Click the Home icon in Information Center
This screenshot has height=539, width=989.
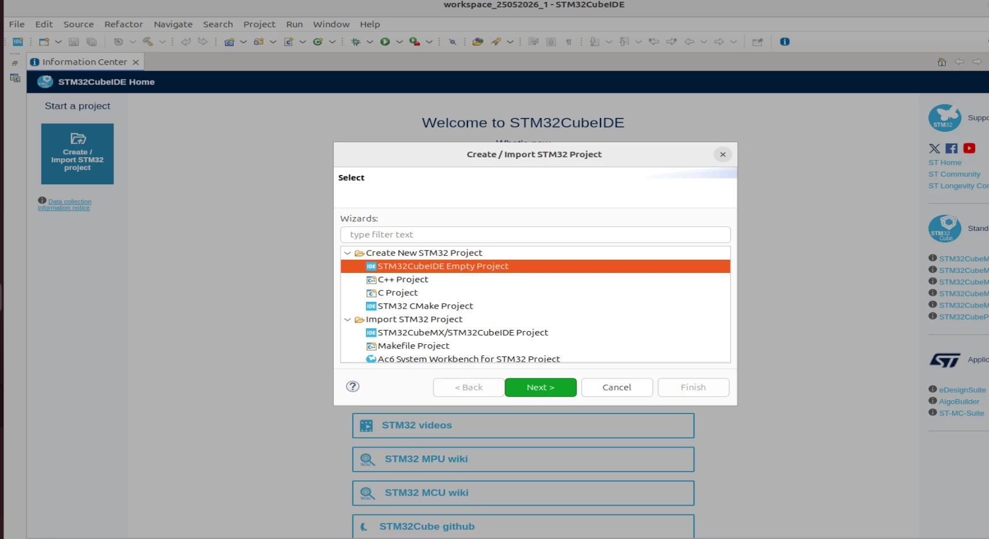(x=942, y=62)
